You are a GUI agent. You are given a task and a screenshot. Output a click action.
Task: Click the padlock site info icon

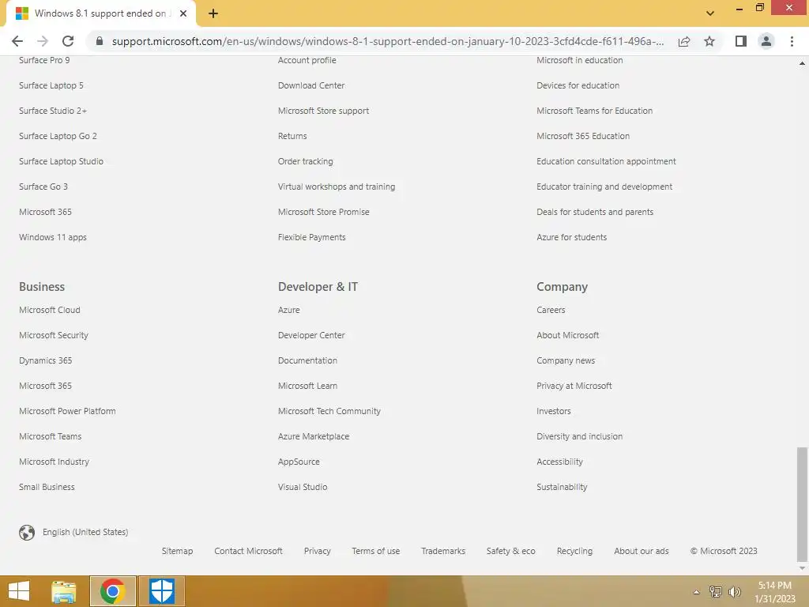tap(100, 41)
